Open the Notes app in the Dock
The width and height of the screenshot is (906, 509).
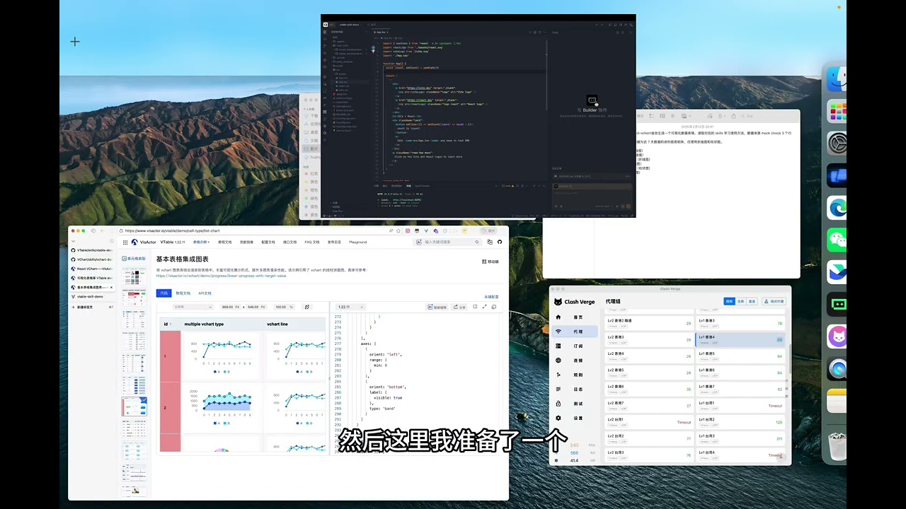(x=838, y=401)
